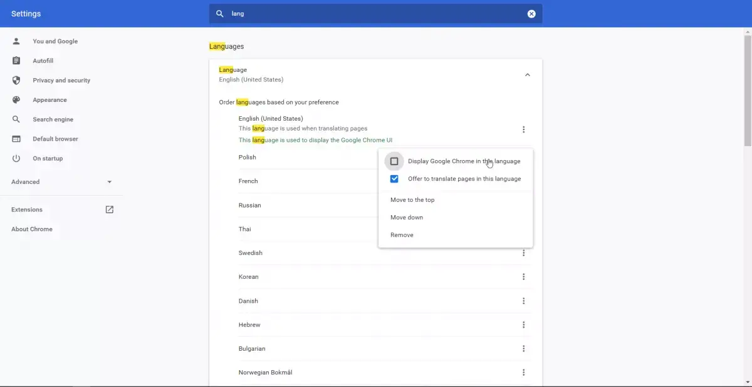Click the Appearance palette icon
The image size is (752, 387).
(16, 100)
